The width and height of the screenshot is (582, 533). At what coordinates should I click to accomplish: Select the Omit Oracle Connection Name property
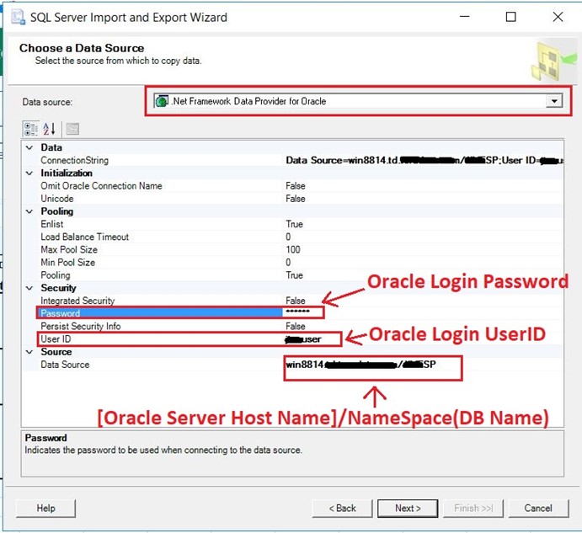[101, 186]
